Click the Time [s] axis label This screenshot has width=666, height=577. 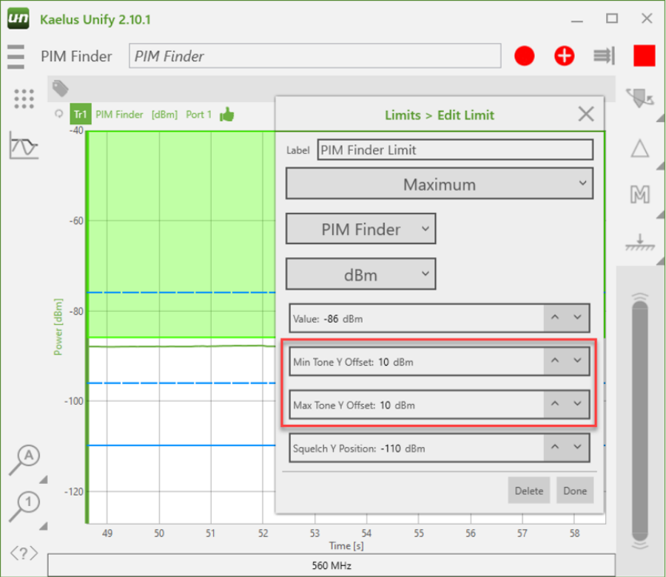pyautogui.click(x=346, y=546)
